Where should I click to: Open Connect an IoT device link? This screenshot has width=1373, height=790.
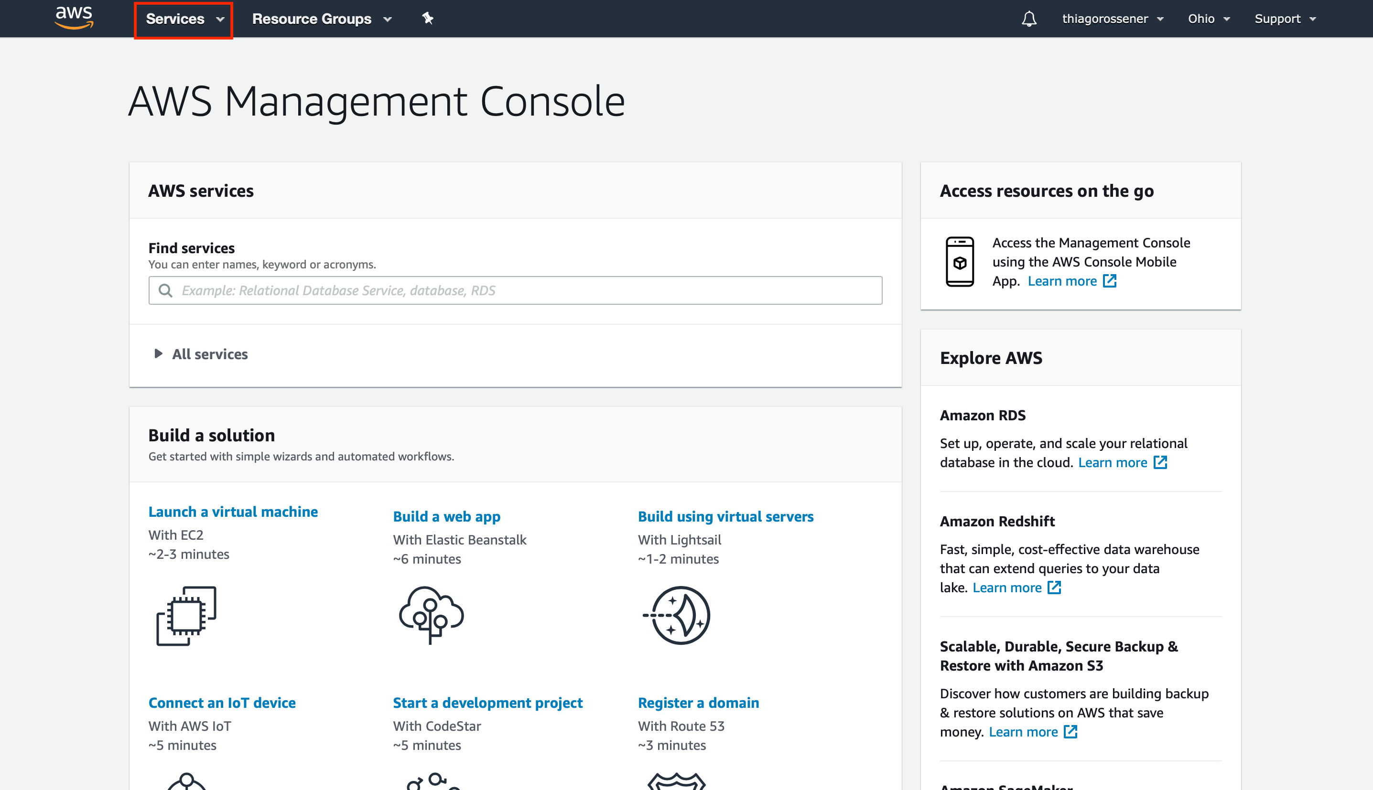[x=222, y=703]
